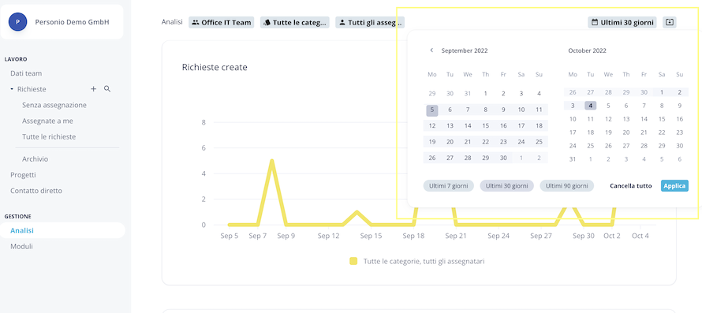Click the search icon beside Richieste

[107, 89]
